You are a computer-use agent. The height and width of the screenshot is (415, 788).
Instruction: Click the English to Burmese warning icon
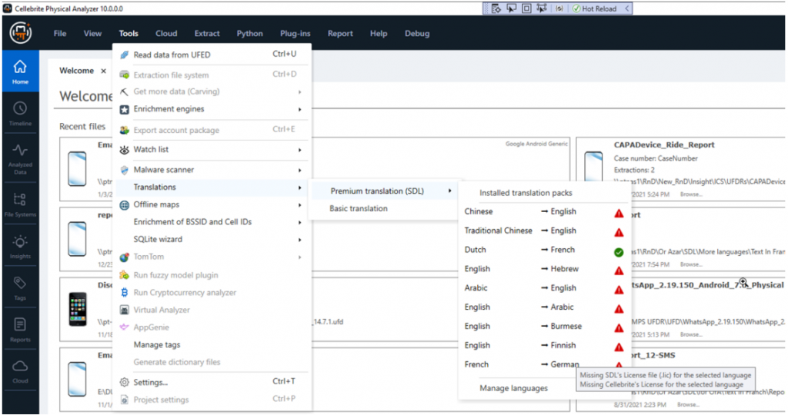pyautogui.click(x=619, y=328)
